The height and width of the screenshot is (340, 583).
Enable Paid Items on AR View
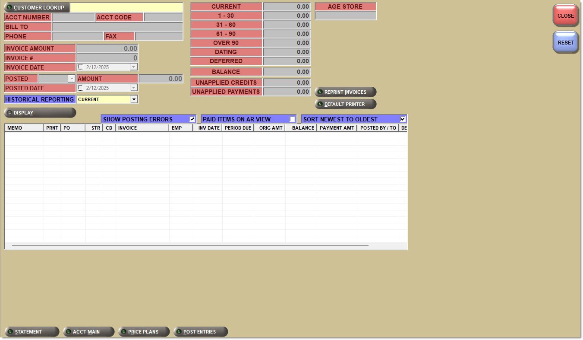pyautogui.click(x=293, y=119)
